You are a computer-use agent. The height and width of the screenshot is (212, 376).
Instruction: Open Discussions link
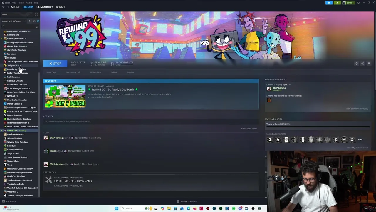pos(95,72)
